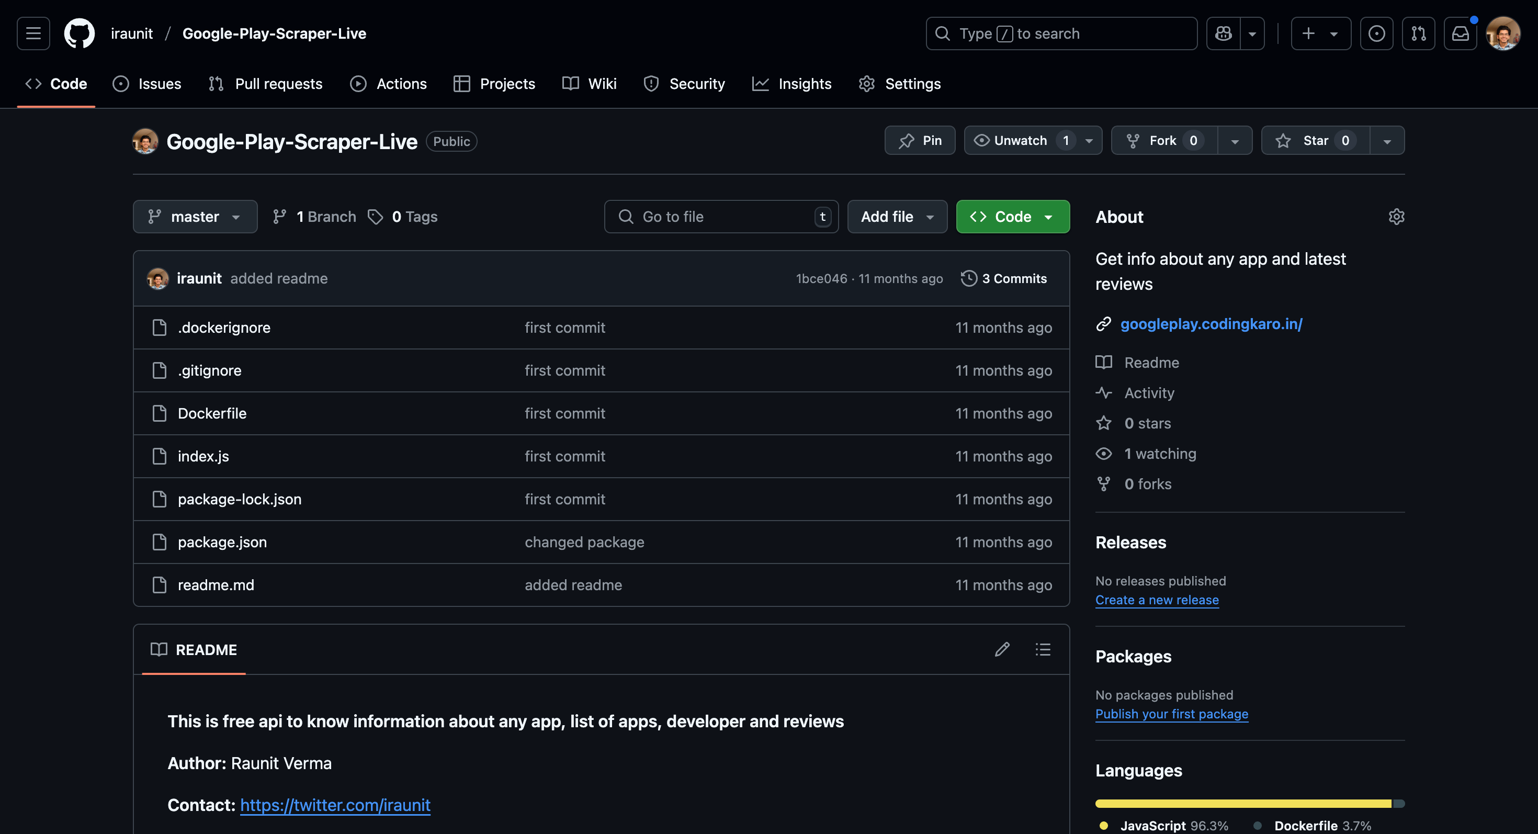Image resolution: width=1538 pixels, height=834 pixels.
Task: Open the .dockerignore file
Action: pyautogui.click(x=224, y=328)
